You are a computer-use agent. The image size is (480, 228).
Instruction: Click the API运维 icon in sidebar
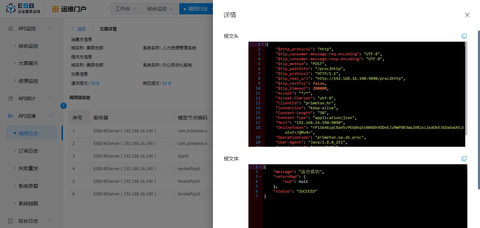click(11, 116)
